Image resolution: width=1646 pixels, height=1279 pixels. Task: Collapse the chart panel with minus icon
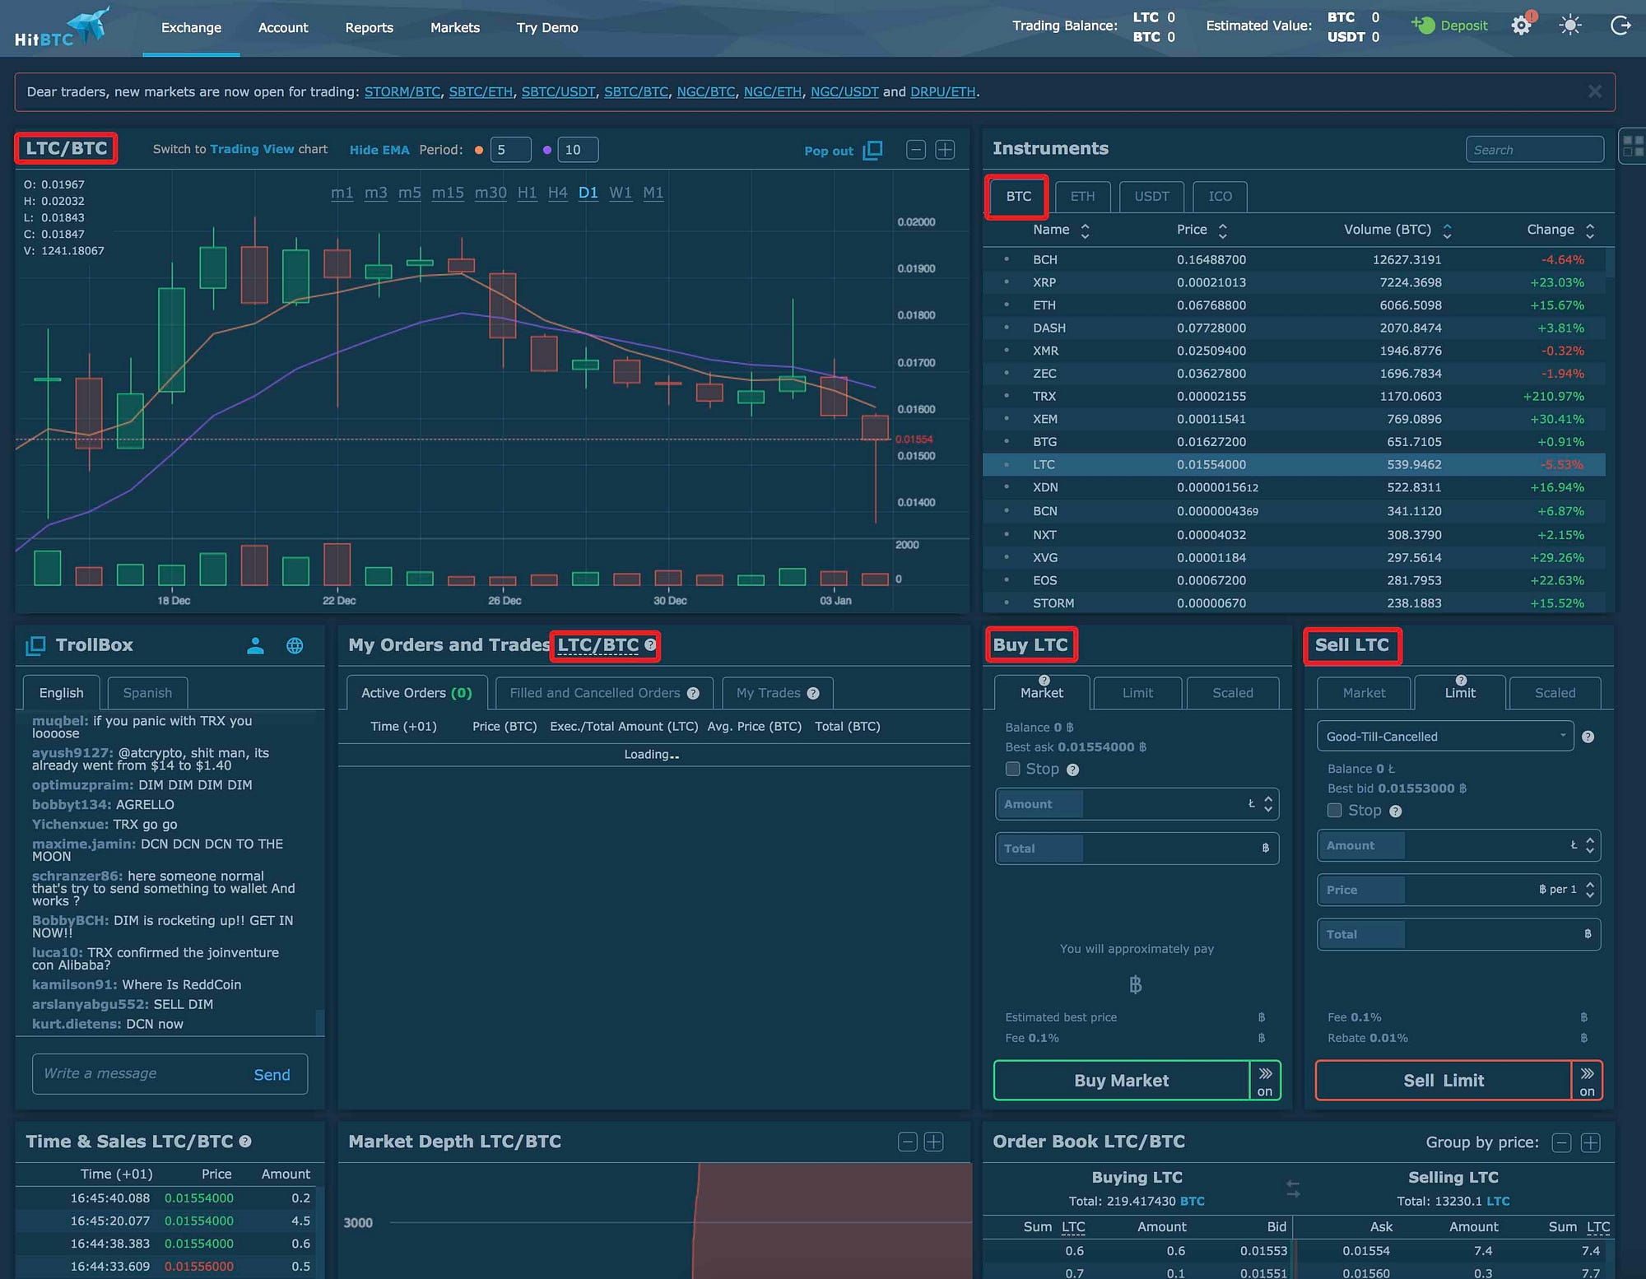915,150
